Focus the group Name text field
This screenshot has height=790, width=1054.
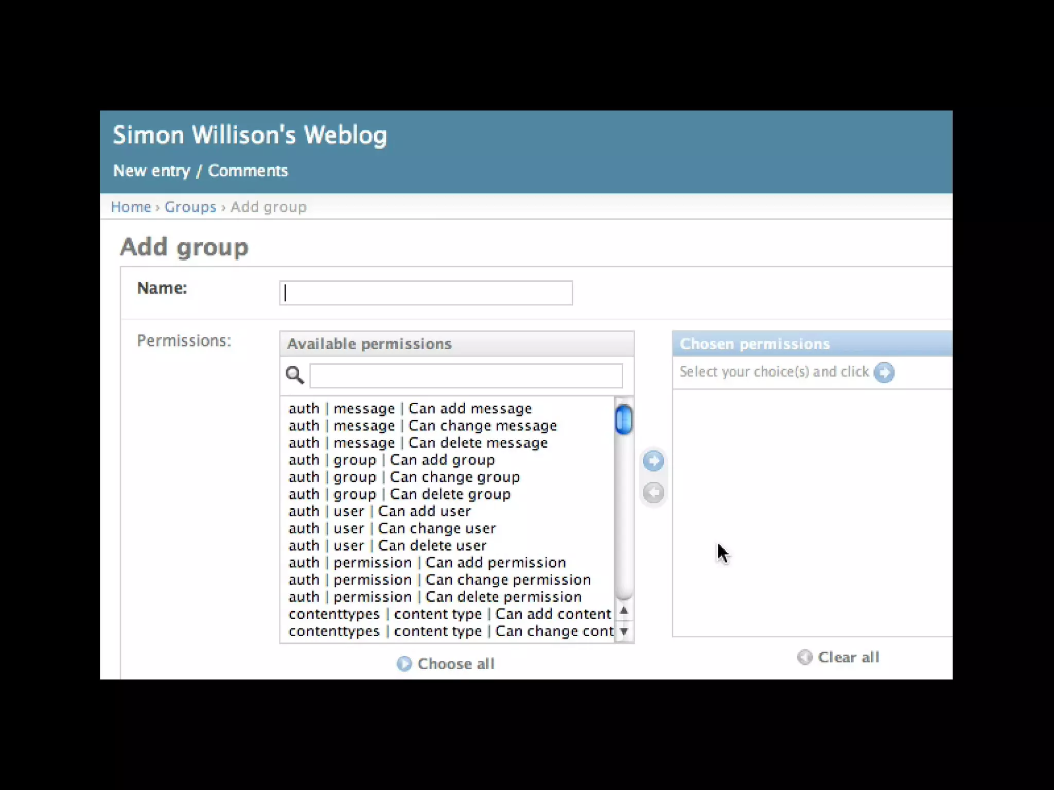[x=426, y=293]
